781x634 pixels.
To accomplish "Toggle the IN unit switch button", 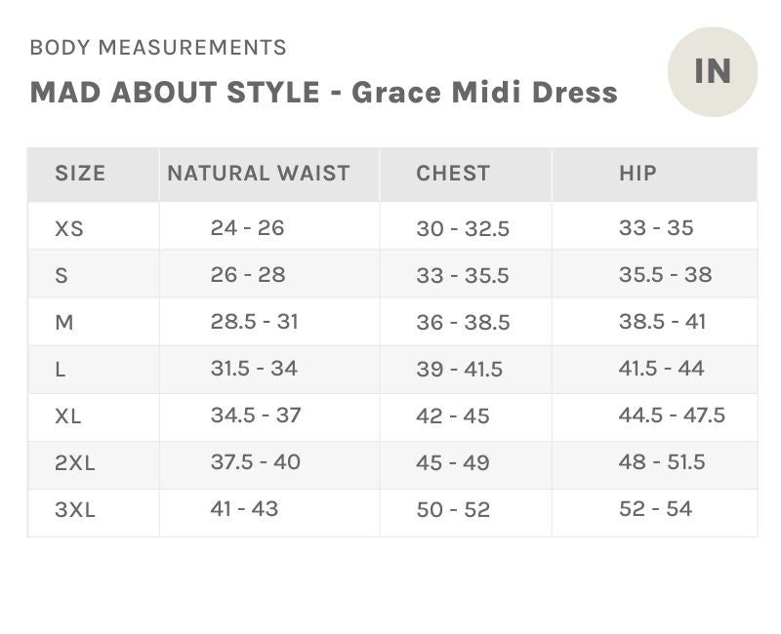I will click(x=713, y=71).
